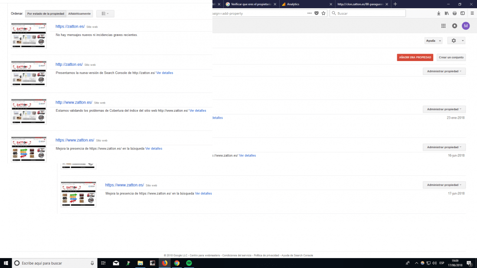Open Google apps grid

(443, 26)
